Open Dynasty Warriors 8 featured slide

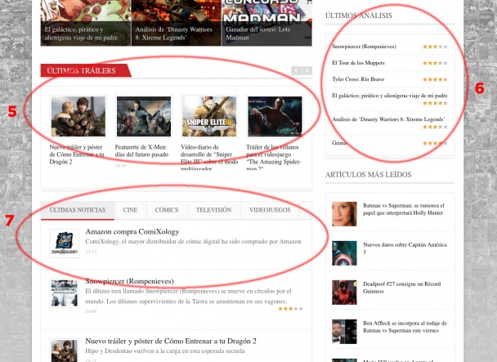177,23
